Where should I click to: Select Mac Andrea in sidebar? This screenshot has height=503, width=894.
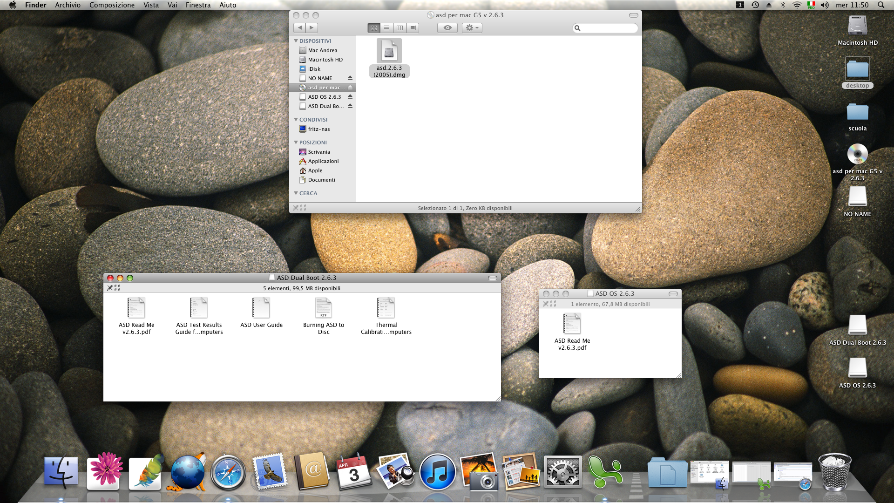322,50
